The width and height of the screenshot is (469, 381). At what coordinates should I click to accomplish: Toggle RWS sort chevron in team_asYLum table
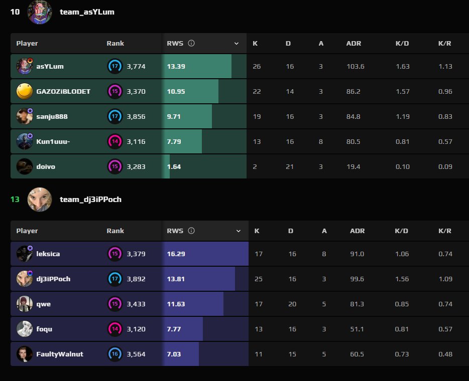pyautogui.click(x=237, y=44)
